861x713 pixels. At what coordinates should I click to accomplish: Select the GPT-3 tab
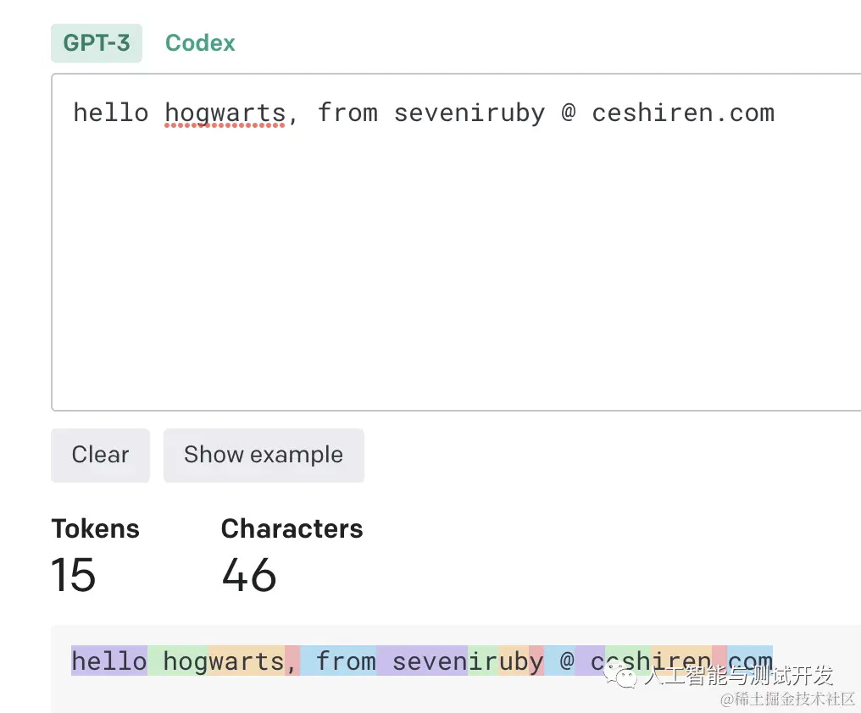point(97,43)
